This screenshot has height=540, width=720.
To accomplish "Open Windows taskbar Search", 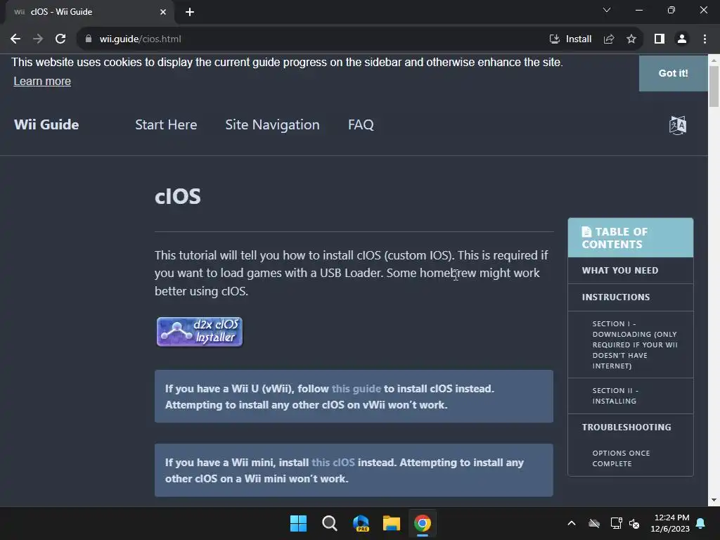I will click(x=330, y=523).
